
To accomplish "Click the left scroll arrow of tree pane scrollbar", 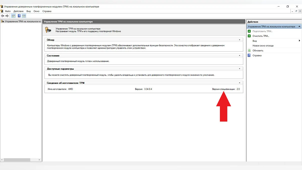I will point(2,160).
